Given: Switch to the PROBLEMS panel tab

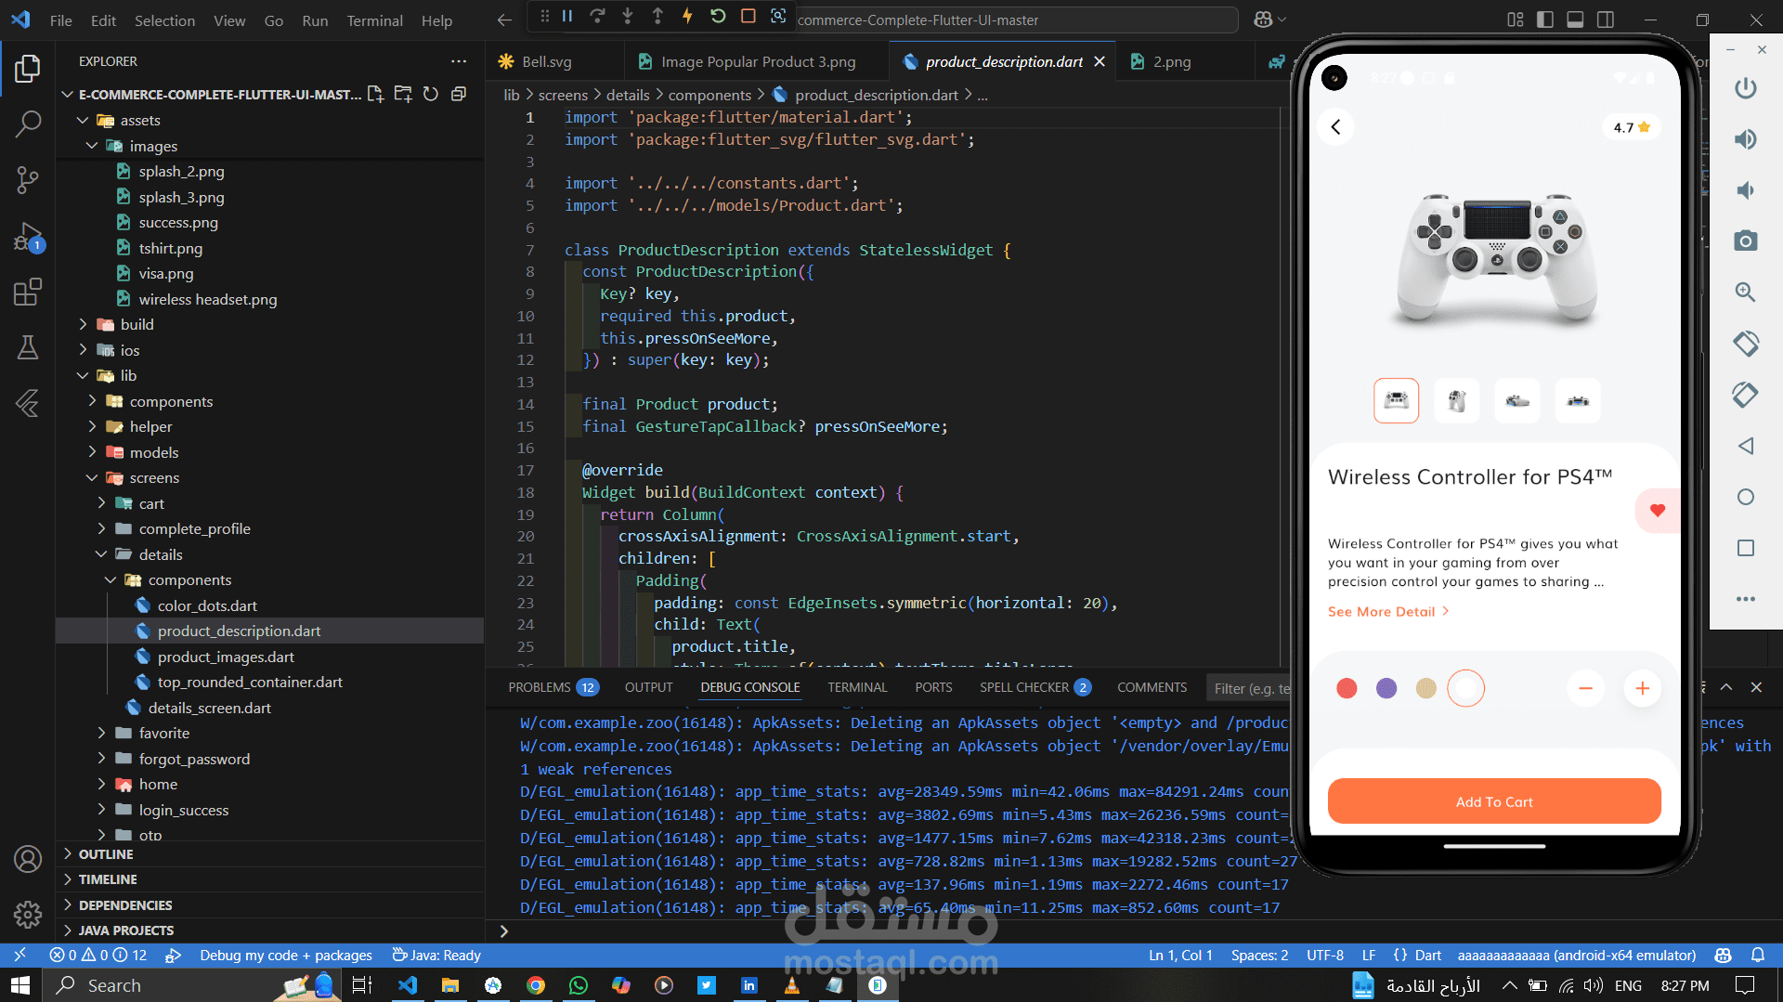Looking at the screenshot, I should (x=553, y=687).
